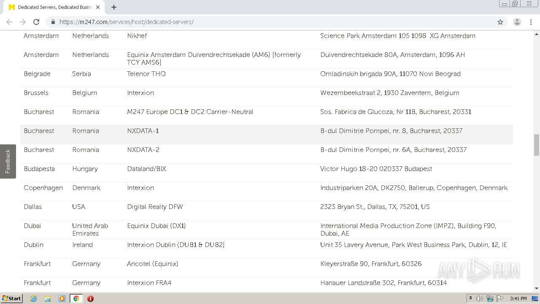Viewport: 540px width, 304px height.
Task: Click the Duivendrechtsekade 80A address
Action: (392, 55)
